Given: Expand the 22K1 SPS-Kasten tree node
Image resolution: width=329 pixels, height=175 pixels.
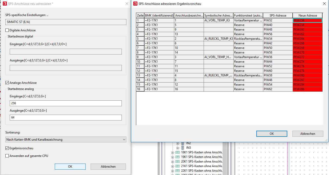Looking at the screenshot, I should click(172, 171).
